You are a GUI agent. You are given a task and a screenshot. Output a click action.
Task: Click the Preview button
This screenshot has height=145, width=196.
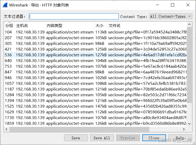coord(128,138)
